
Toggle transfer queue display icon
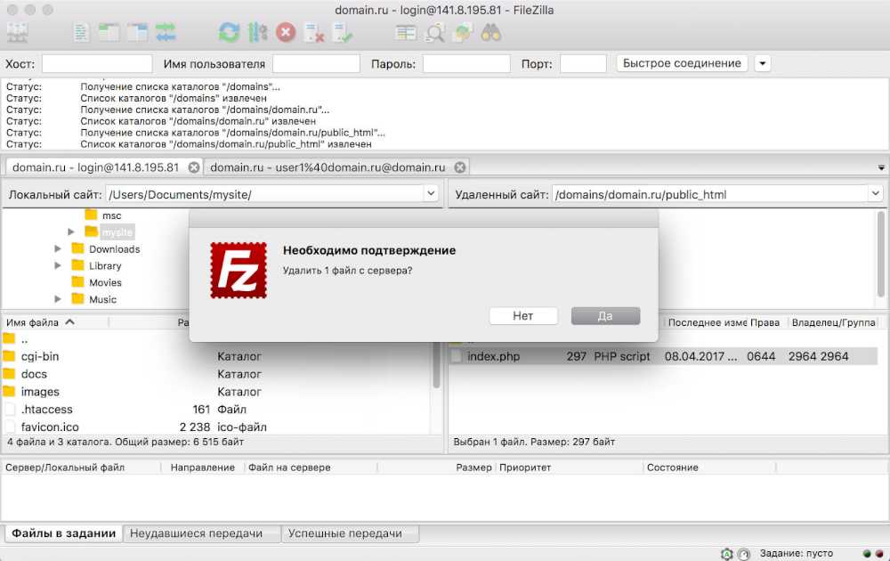click(166, 33)
